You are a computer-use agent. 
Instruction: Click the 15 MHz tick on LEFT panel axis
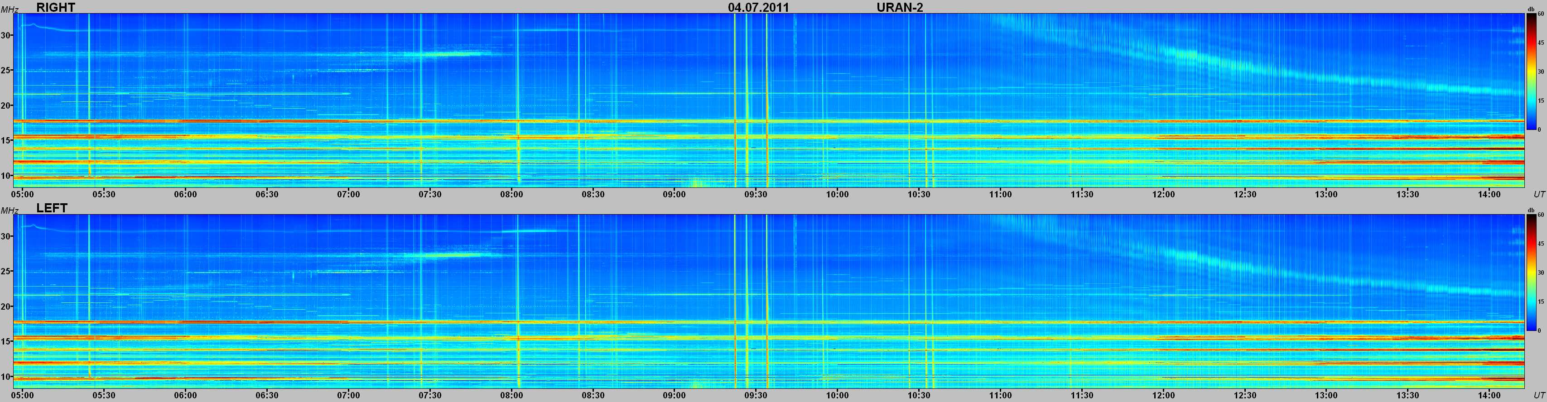(5, 342)
